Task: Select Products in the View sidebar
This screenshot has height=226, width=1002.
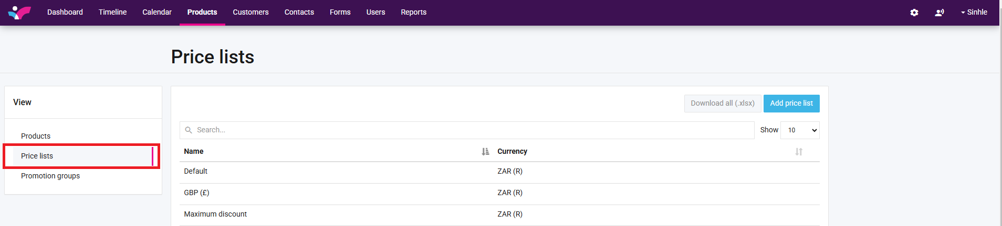Action: click(36, 136)
